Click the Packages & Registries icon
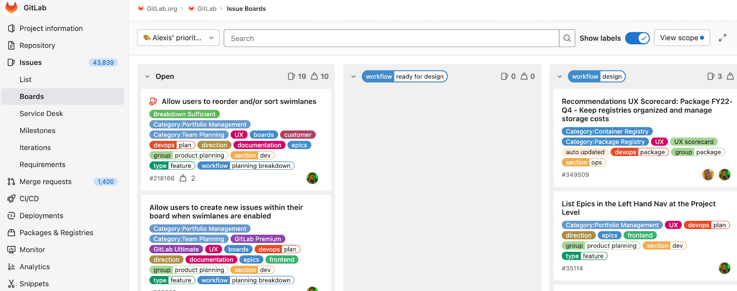Viewport: 737px width, 291px height. pos(12,233)
